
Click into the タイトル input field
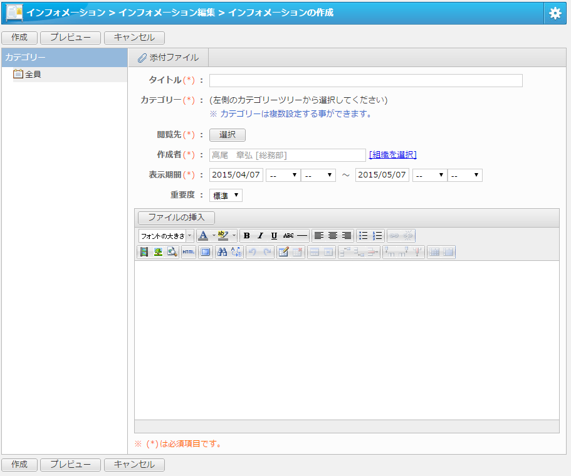point(365,80)
